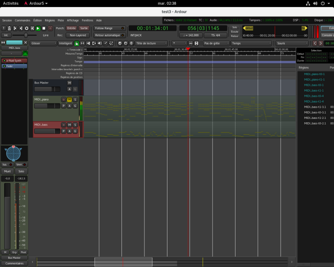Open the Glisser edit mode dropdown
This screenshot has height=267, width=334.
tap(43, 43)
